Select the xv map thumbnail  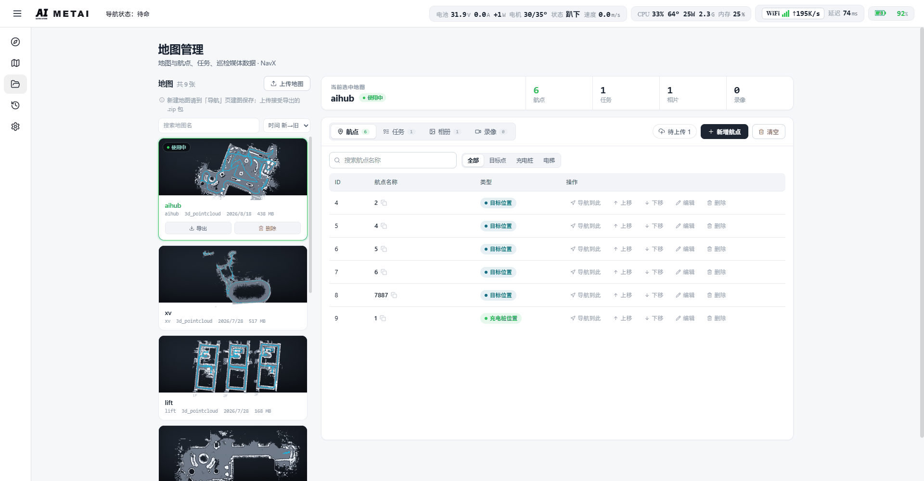[233, 274]
